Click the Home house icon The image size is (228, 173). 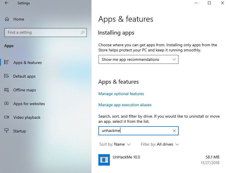click(x=7, y=19)
